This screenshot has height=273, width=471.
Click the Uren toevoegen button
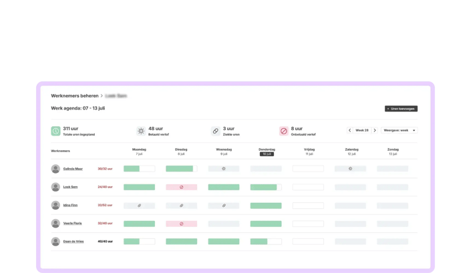pyautogui.click(x=401, y=109)
